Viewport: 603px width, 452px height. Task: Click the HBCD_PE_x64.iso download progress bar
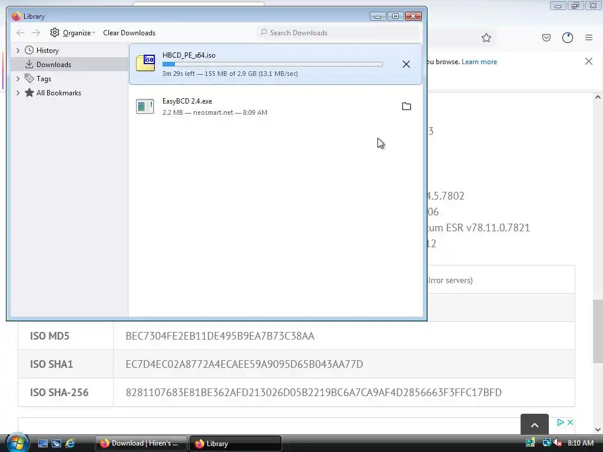pyautogui.click(x=272, y=64)
